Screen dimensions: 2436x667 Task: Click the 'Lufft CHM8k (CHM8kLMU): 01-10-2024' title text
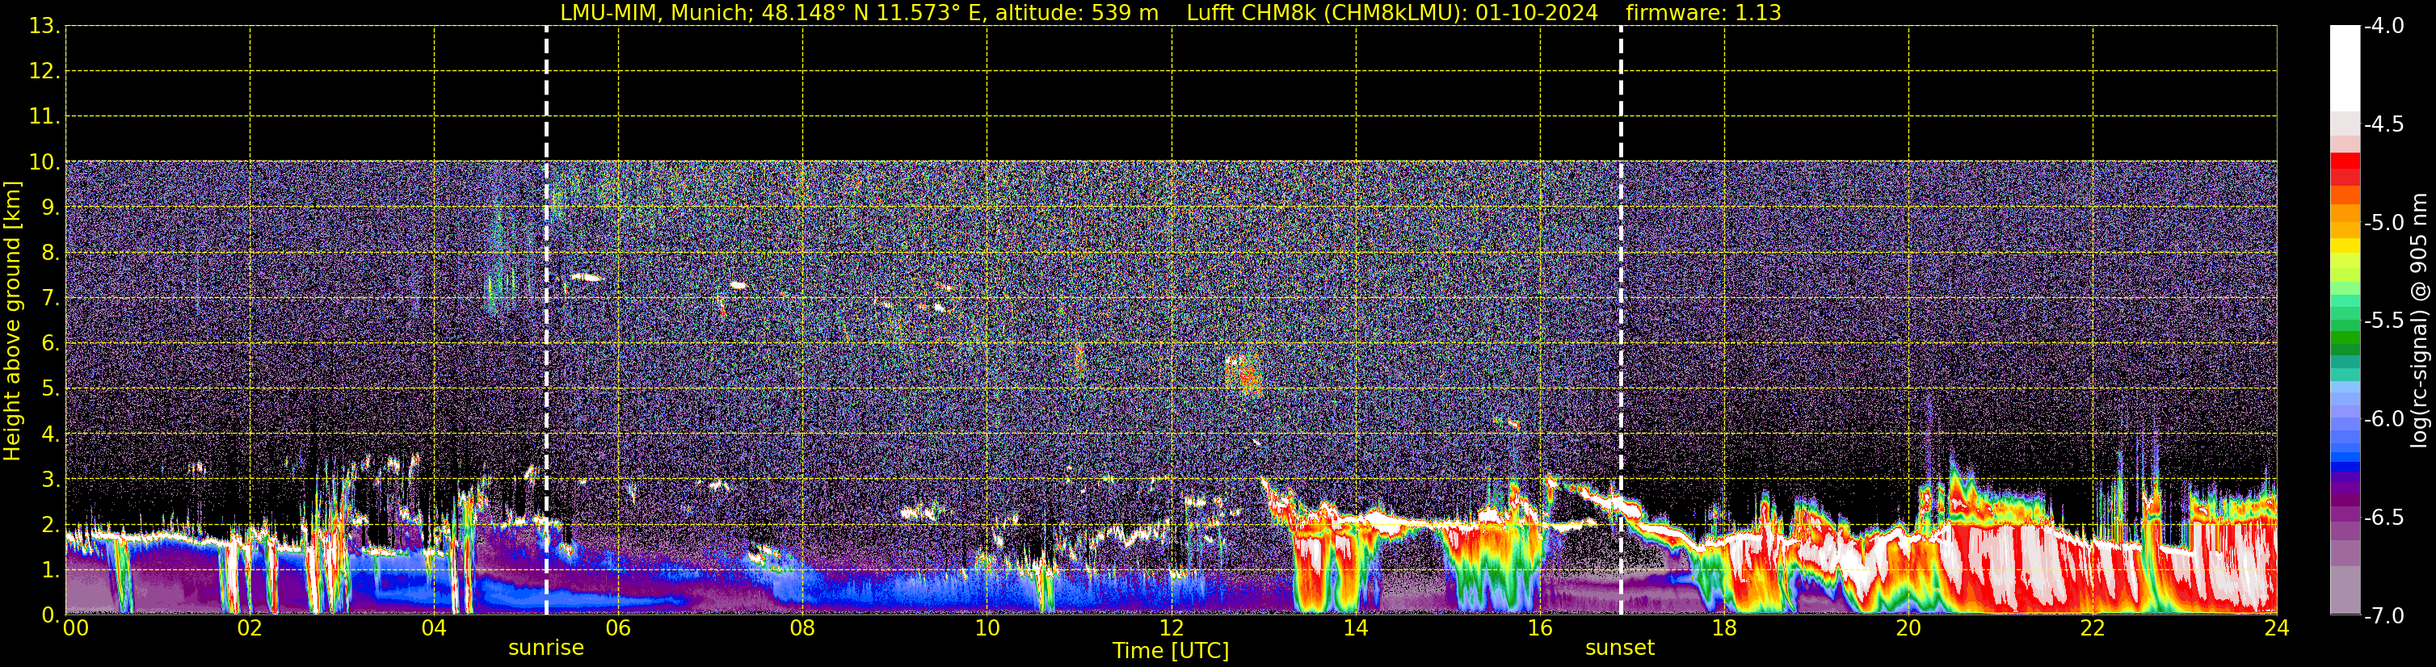tap(1392, 13)
